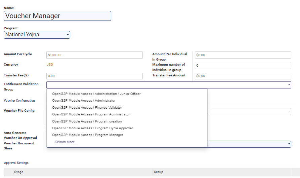
Task: Open the Program dropdown showing National Yojna
Action: 37,35
